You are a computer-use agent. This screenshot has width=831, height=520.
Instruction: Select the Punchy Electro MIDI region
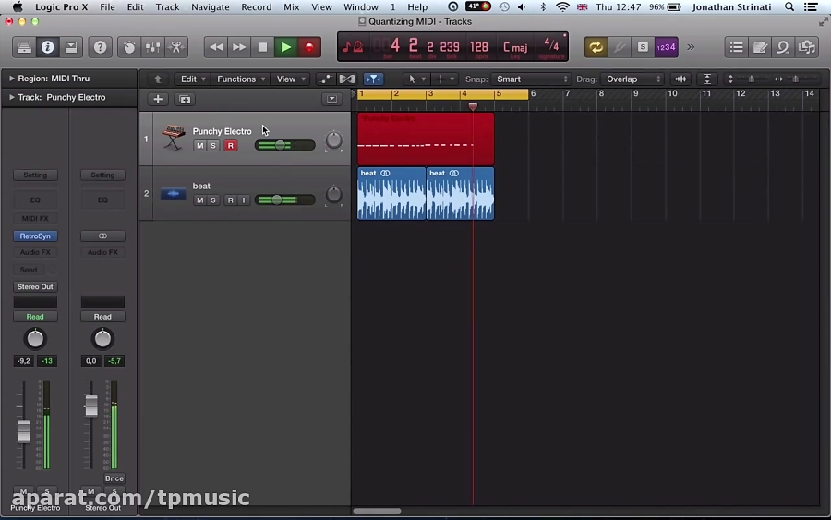(x=426, y=139)
